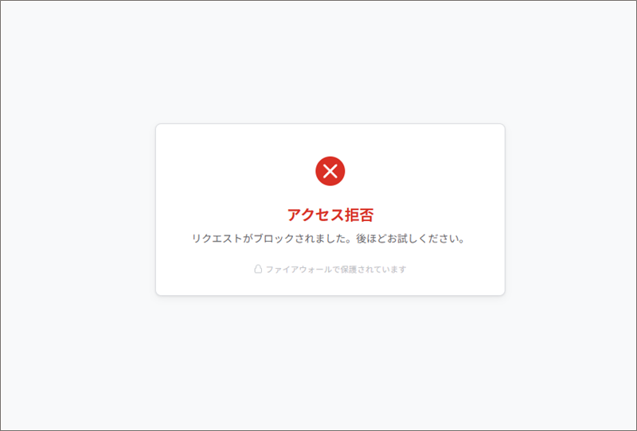The image size is (637, 431).
Task: Click the white cross inside the red circle
Action: [x=330, y=171]
